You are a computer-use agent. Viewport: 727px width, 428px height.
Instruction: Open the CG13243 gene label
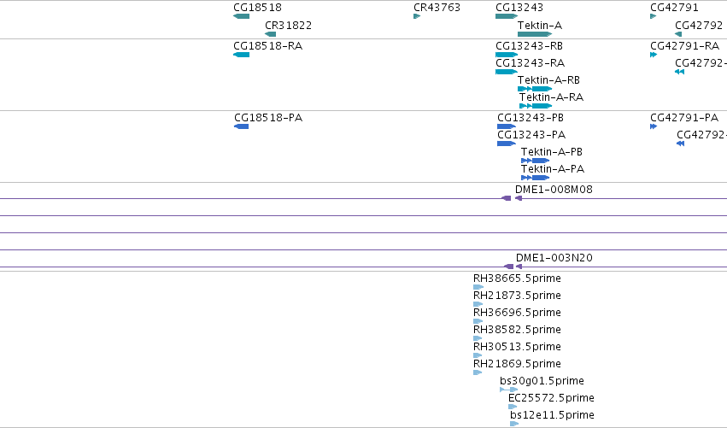[x=519, y=8]
